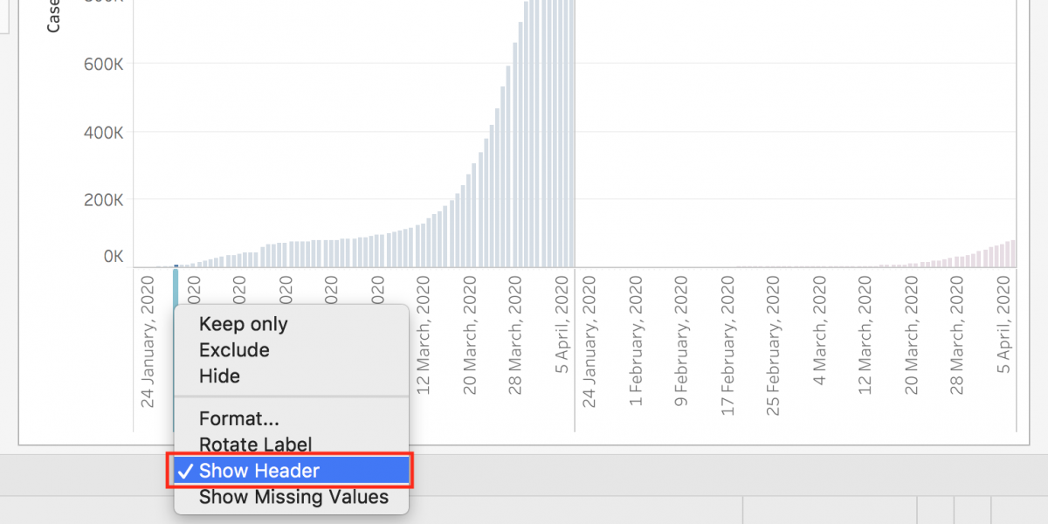This screenshot has height=524, width=1048.
Task: Toggle off "Show Header"
Action: 261,470
